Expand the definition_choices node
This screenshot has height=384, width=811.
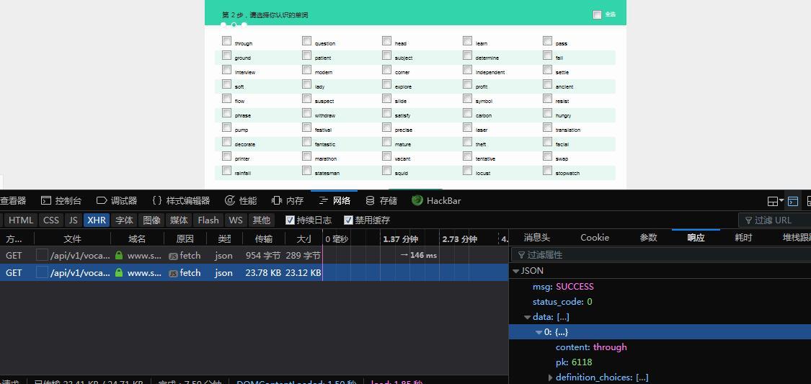click(x=550, y=378)
